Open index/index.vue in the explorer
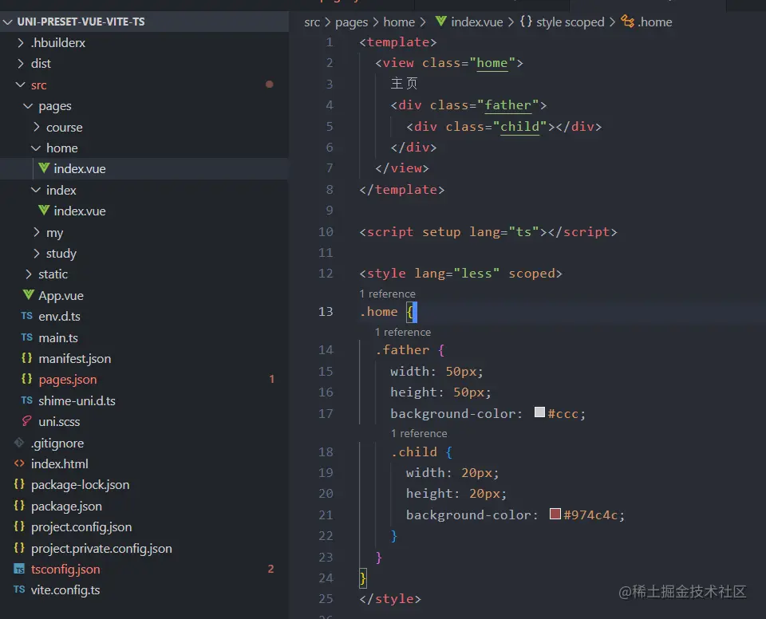The height and width of the screenshot is (619, 766). [144, 211]
